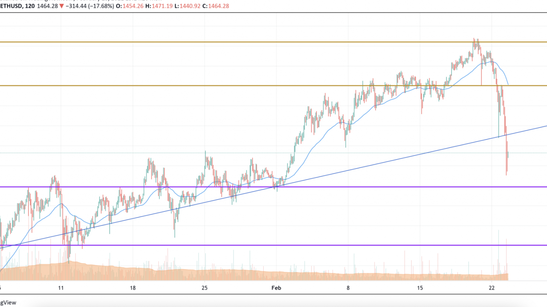Click the 25 date label on time axis
Viewport: 547px width, 307px height.
point(204,288)
